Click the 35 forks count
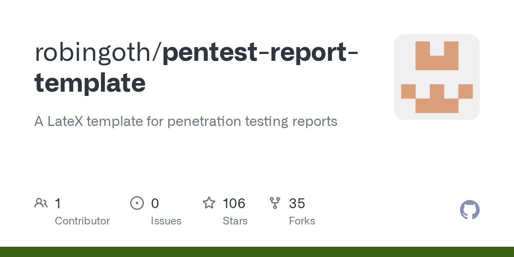This screenshot has height=257, width=514. pyautogui.click(x=297, y=203)
